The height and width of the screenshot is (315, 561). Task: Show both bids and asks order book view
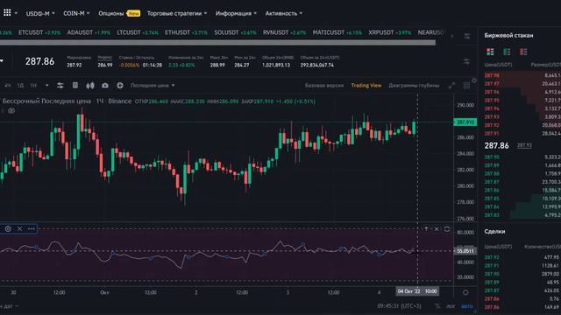[490, 52]
